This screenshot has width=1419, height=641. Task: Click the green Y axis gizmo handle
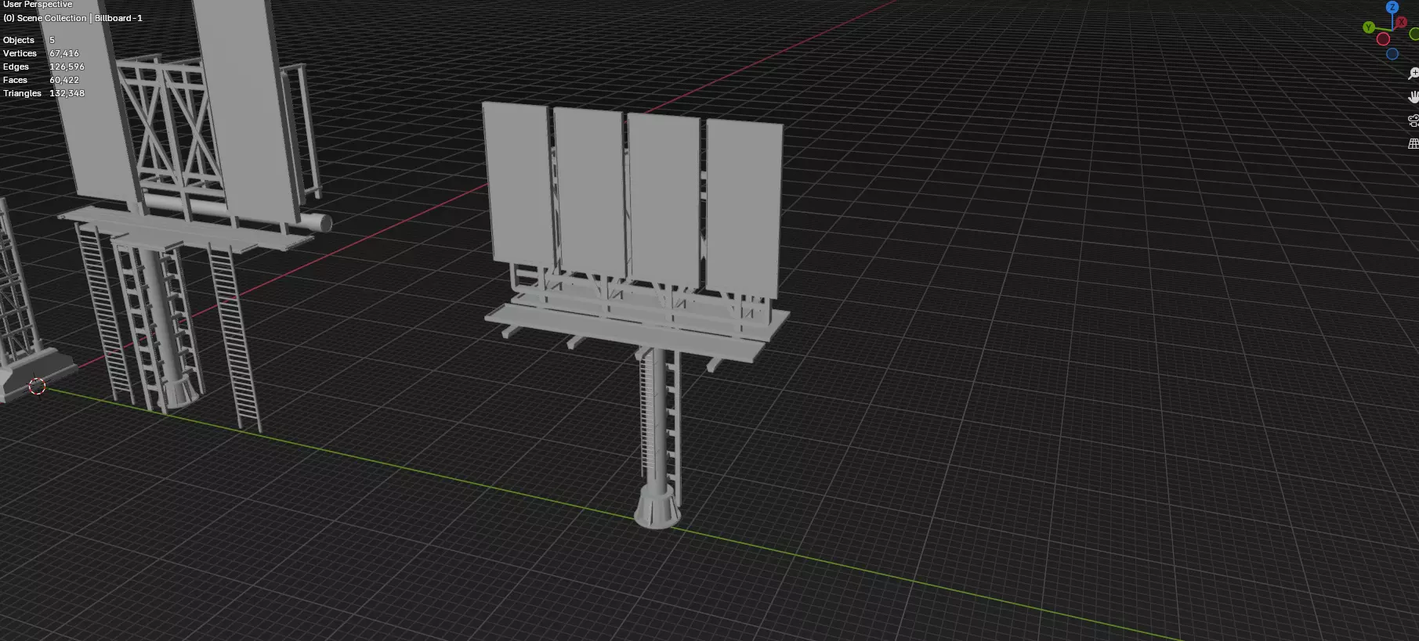click(x=1368, y=27)
